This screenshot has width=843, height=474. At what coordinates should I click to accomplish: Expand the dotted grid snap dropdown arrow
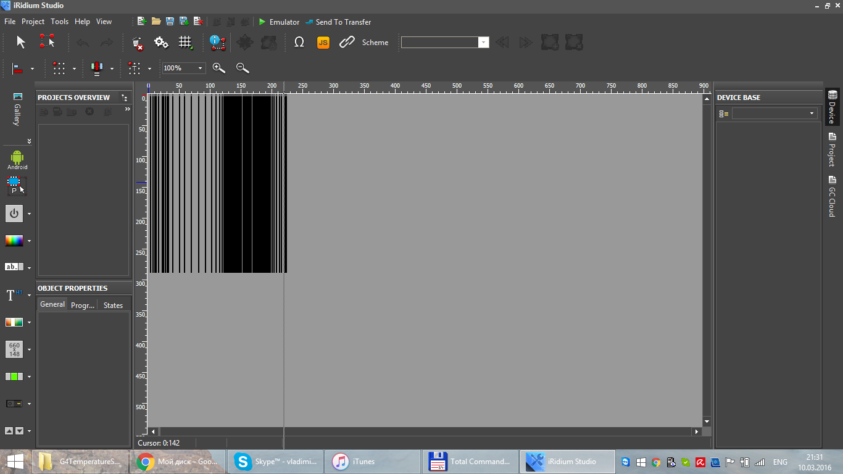(74, 69)
